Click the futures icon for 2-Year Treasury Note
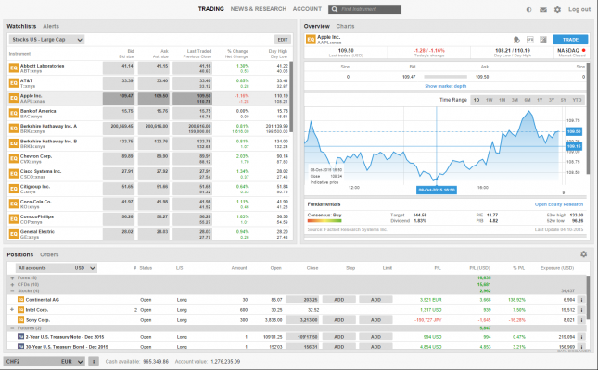 coord(21,337)
